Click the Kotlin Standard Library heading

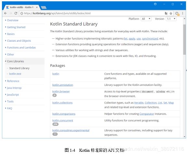click(x=74, y=24)
